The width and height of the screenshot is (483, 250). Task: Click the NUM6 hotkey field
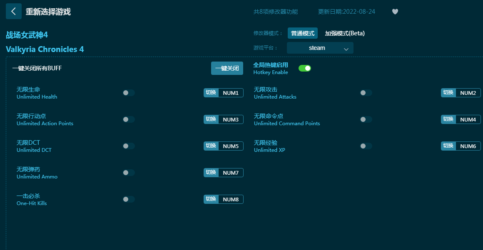tap(468, 146)
